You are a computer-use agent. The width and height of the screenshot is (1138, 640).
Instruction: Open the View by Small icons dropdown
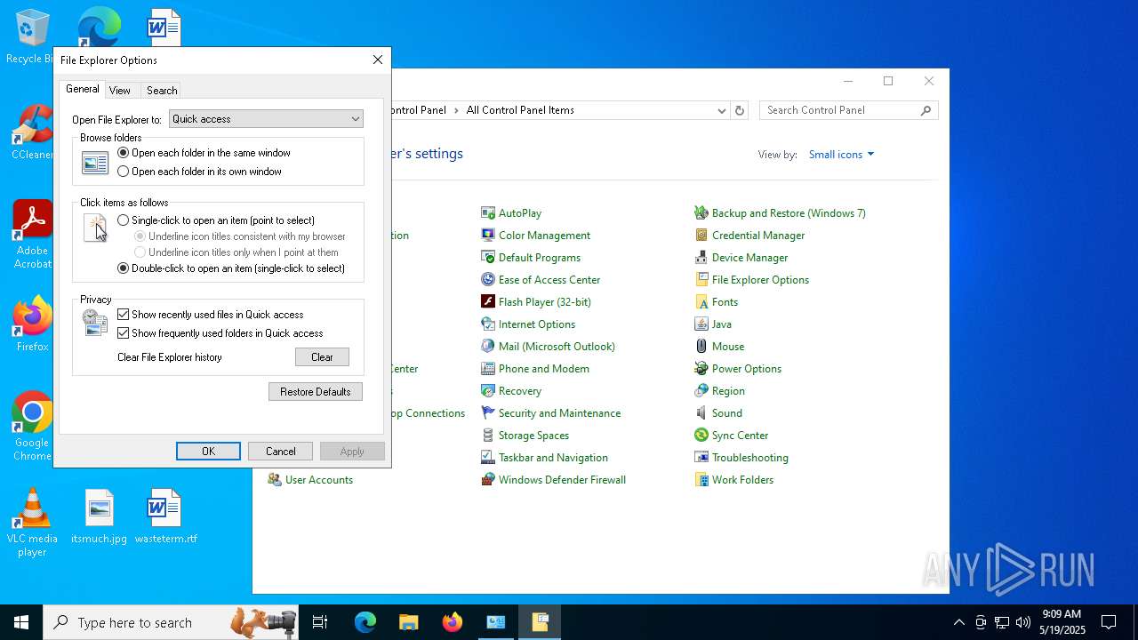(841, 155)
